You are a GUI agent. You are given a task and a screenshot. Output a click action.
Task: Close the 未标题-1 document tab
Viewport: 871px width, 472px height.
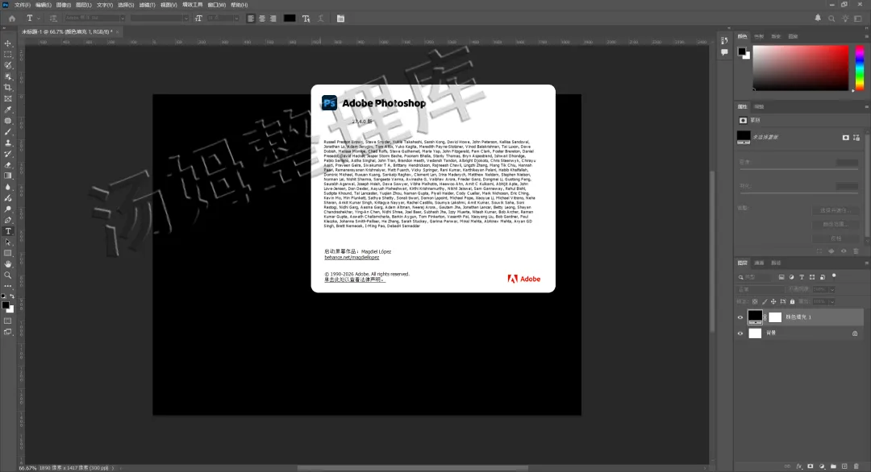117,32
